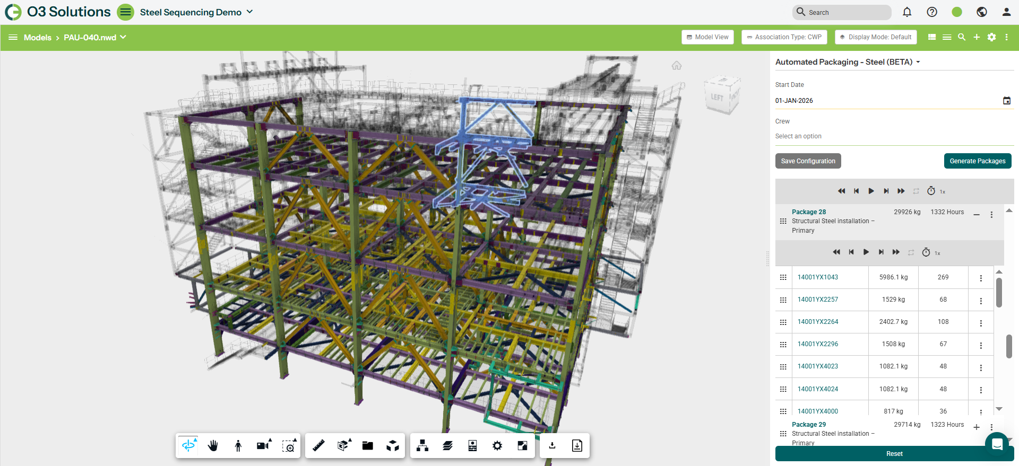Click the Save Configuration button
Image resolution: width=1019 pixels, height=466 pixels.
pyautogui.click(x=808, y=161)
